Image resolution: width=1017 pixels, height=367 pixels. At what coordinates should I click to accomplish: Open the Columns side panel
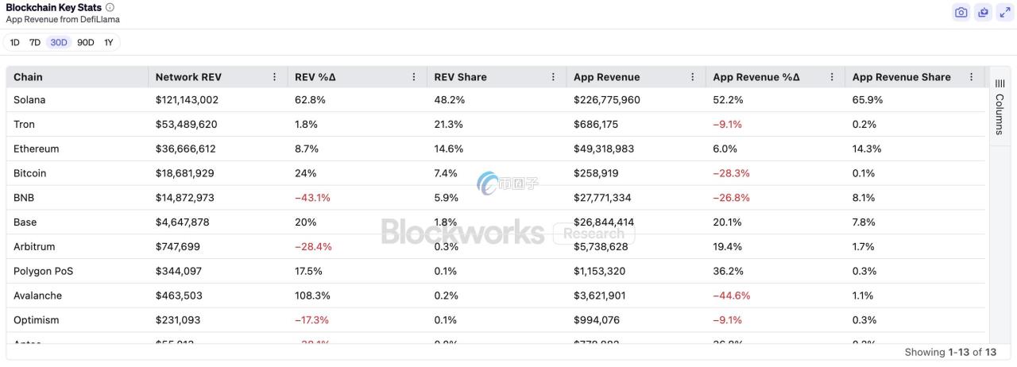[x=1000, y=106]
